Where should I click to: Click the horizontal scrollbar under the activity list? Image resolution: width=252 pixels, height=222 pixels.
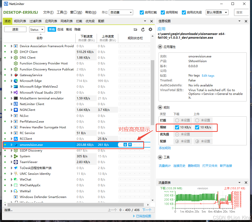point(76,205)
